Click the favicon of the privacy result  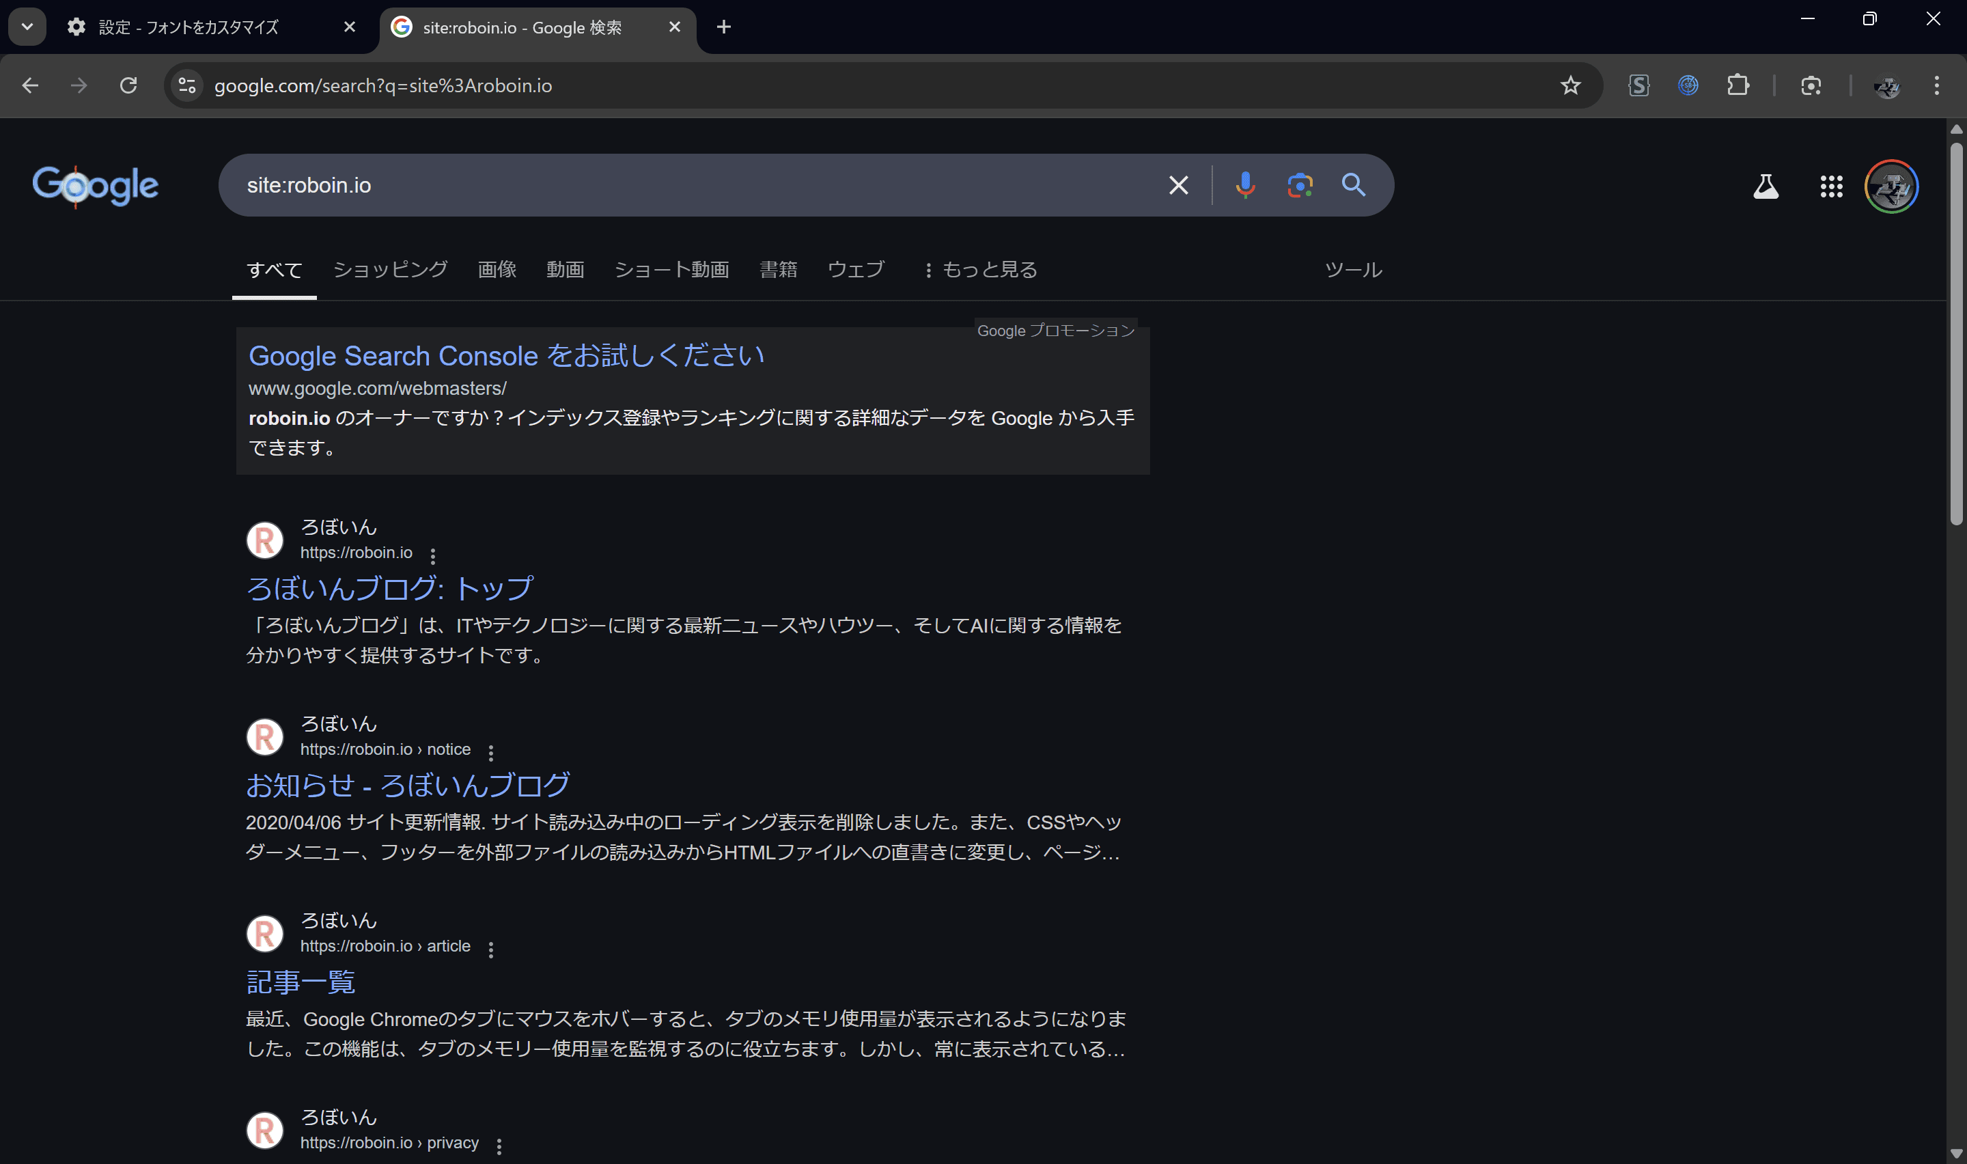(265, 1131)
